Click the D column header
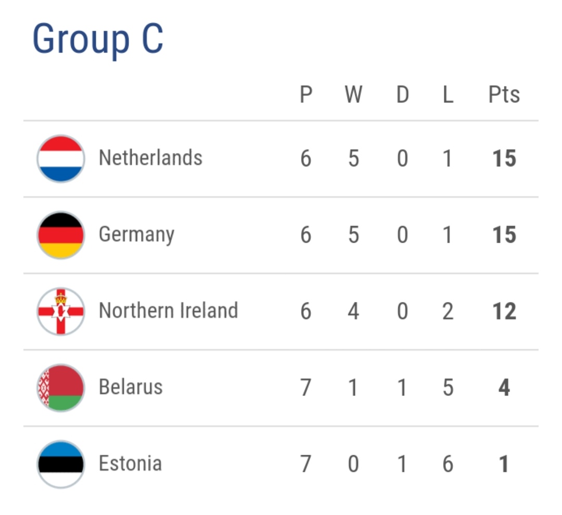This screenshot has height=515, width=562. pyautogui.click(x=402, y=95)
